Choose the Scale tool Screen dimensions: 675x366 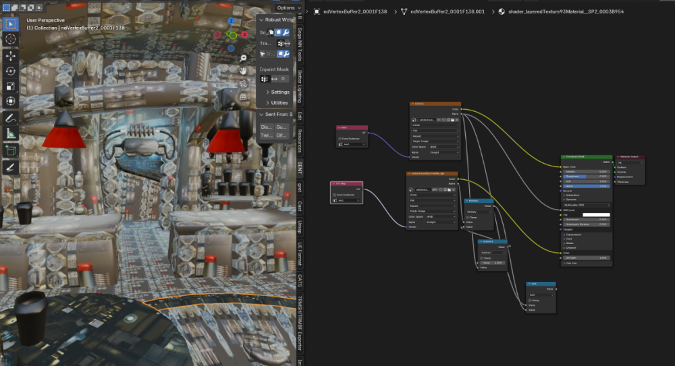(x=11, y=86)
